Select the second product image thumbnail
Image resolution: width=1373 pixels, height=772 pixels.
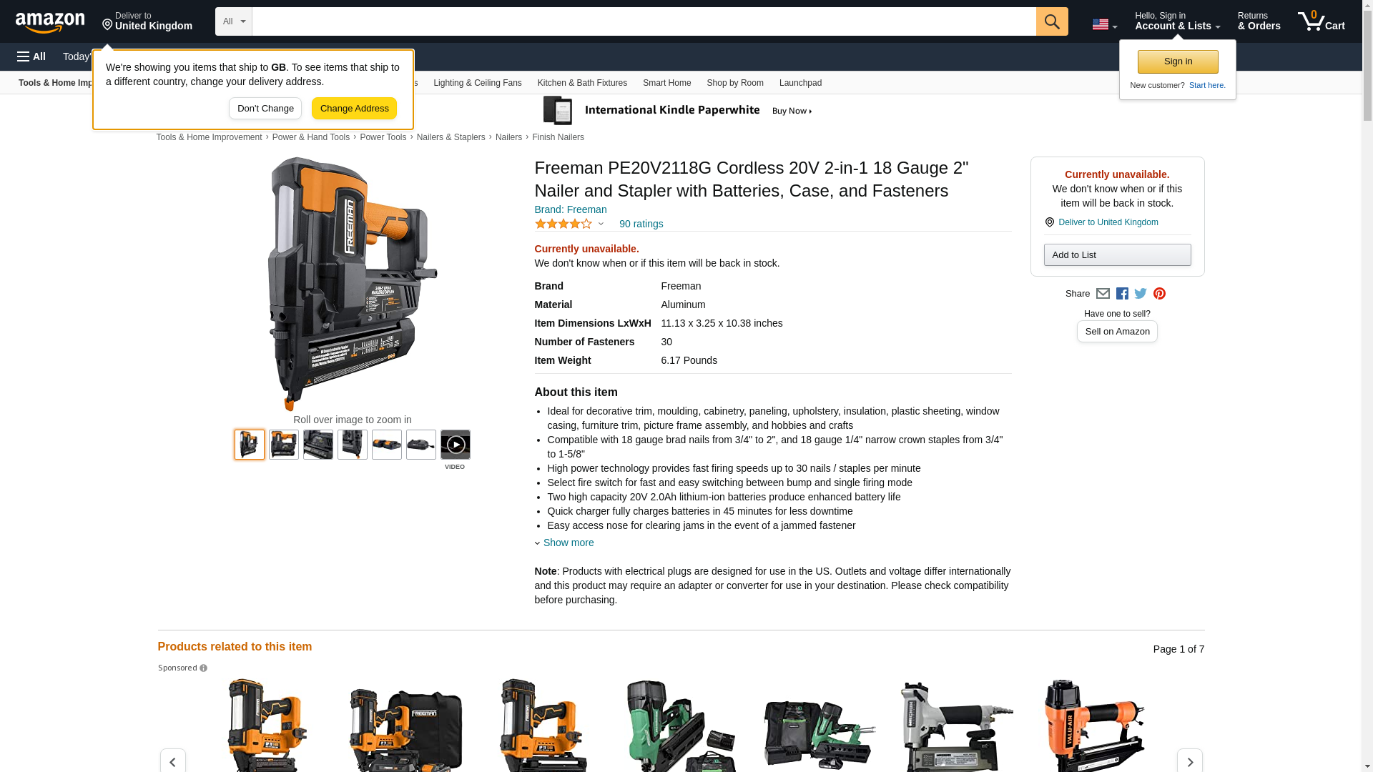pos(284,445)
